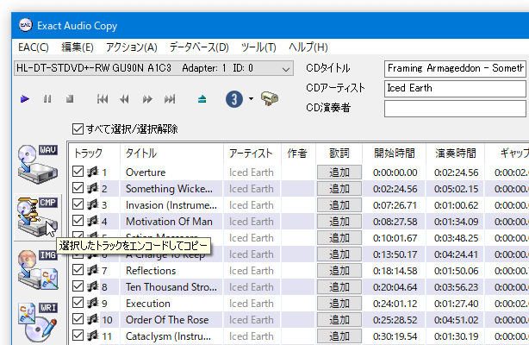Click 追加 lyrics button for Reflections
Viewport: 529px width, 345px height.
coord(339,271)
